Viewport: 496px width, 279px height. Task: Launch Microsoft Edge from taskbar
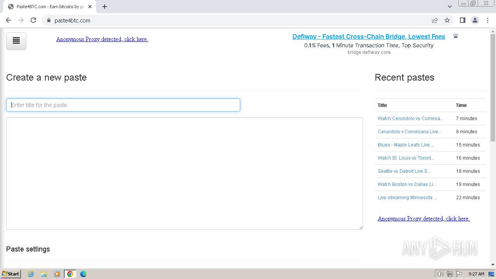pyautogui.click(x=83, y=274)
